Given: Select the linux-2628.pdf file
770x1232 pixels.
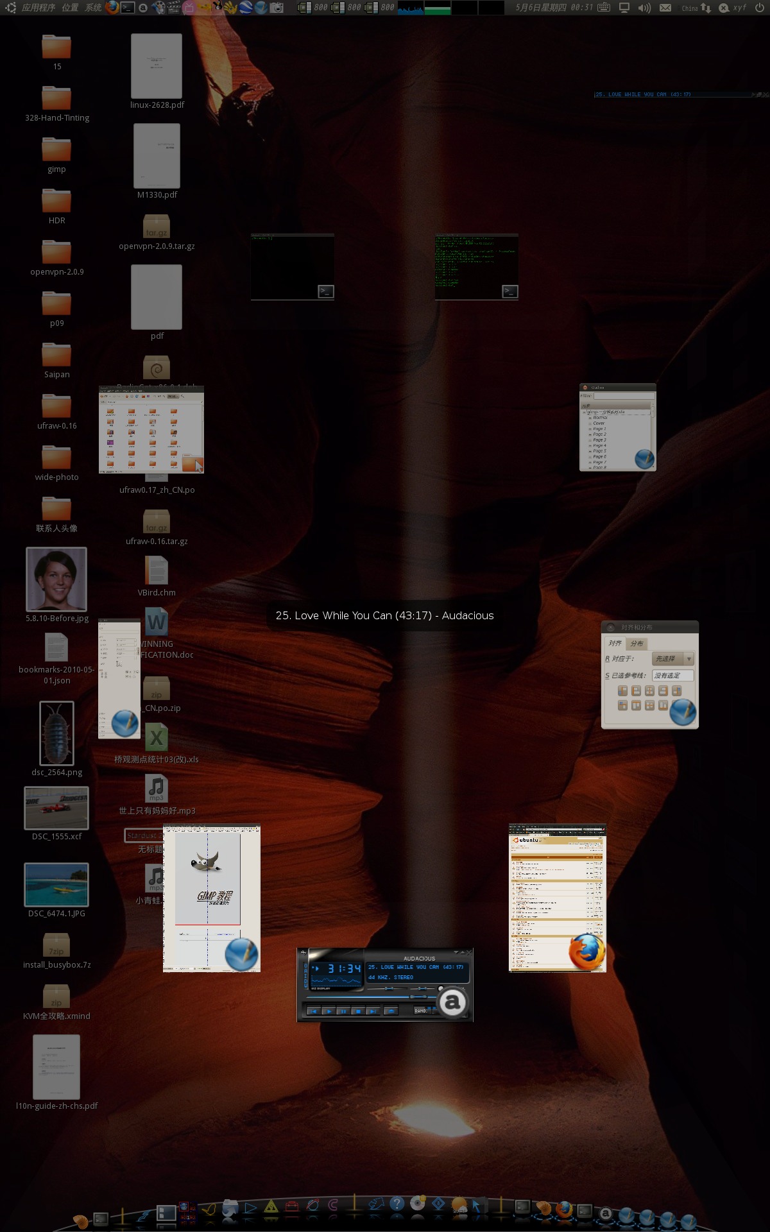Looking at the screenshot, I should click(157, 71).
